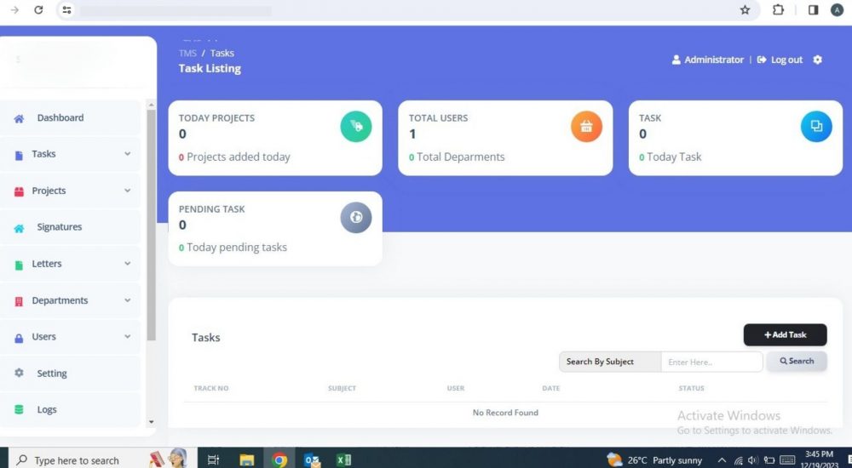Click the gray Pending Task card icon

(x=356, y=217)
